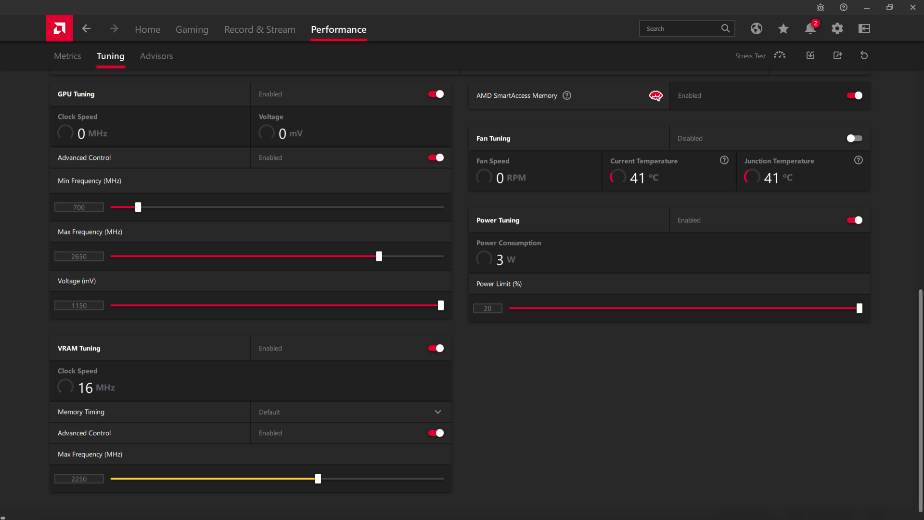Select the Performance tab
924x520 pixels.
(x=338, y=29)
